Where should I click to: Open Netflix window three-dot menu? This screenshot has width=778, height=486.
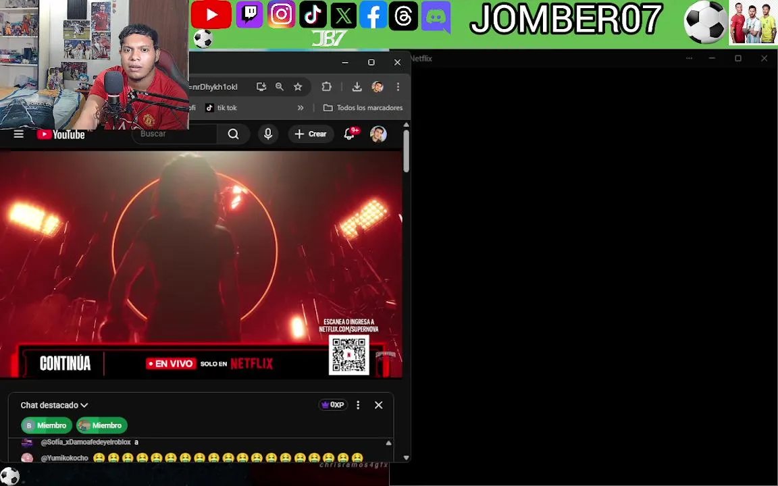[689, 59]
